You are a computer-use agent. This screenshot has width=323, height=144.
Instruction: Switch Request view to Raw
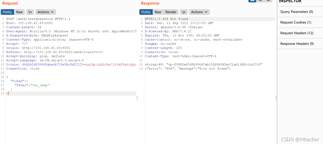pyautogui.click(x=19, y=12)
